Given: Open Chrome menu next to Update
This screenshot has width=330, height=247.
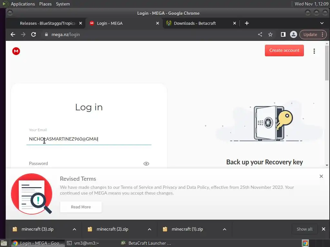Looking at the screenshot, I should pos(322,34).
